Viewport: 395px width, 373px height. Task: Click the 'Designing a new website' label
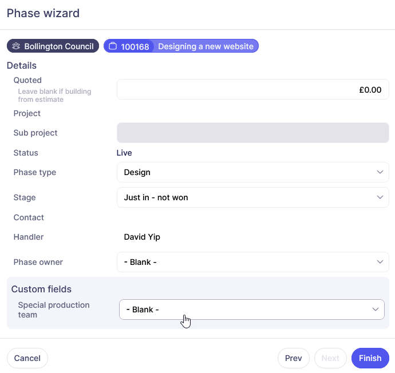pyautogui.click(x=206, y=46)
